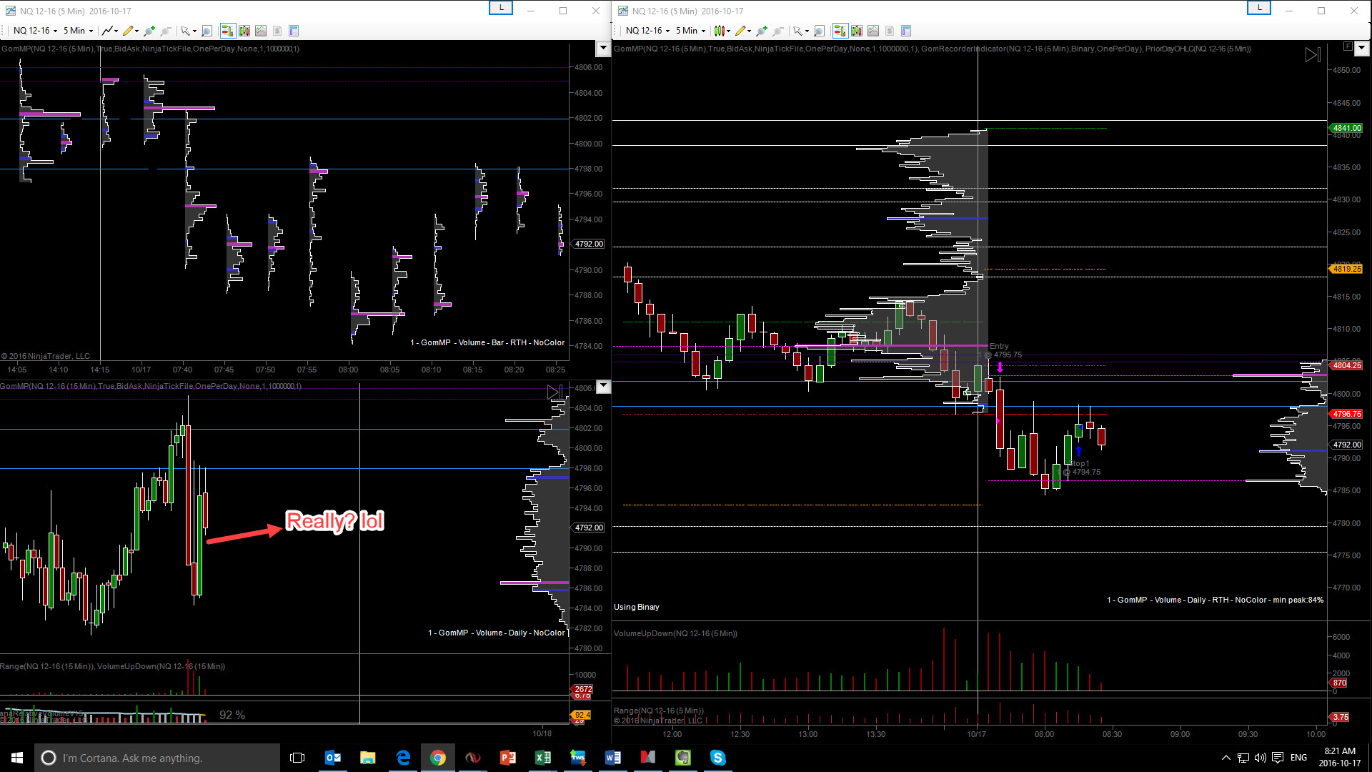This screenshot has height=772, width=1372.
Task: Click the L link button in left window title bar
Action: pyautogui.click(x=501, y=8)
